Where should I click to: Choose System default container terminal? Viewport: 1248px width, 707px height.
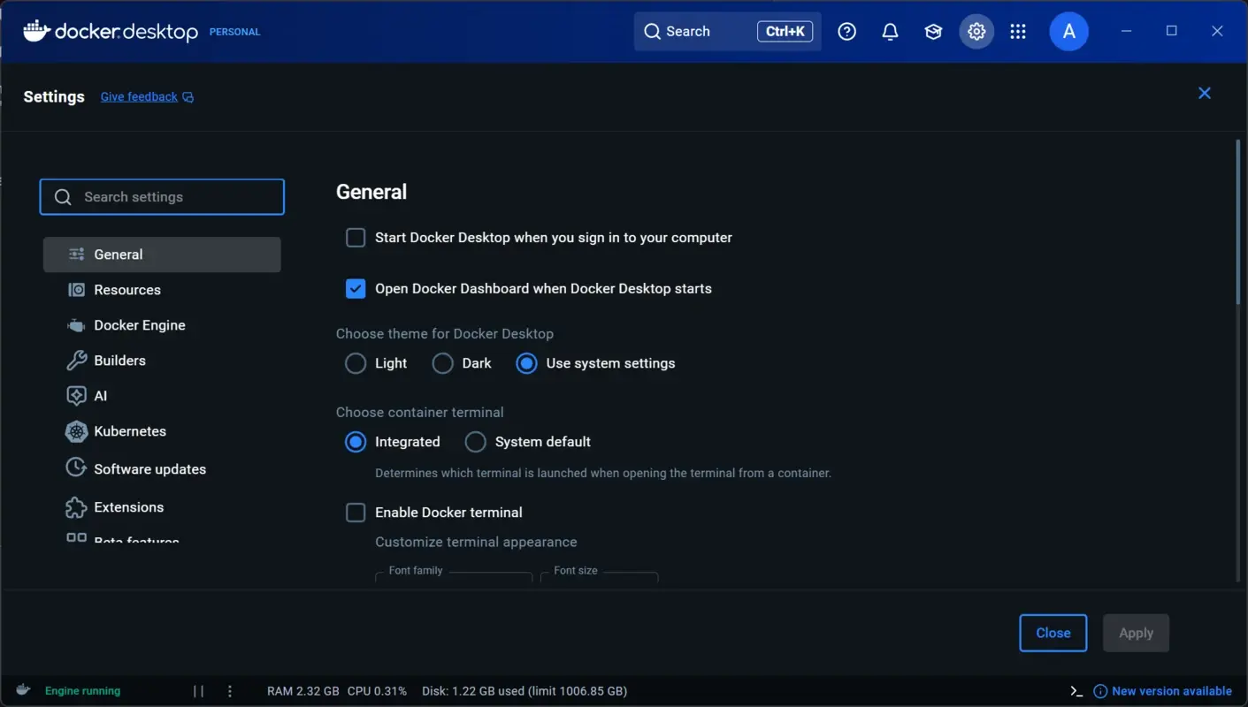coord(475,441)
